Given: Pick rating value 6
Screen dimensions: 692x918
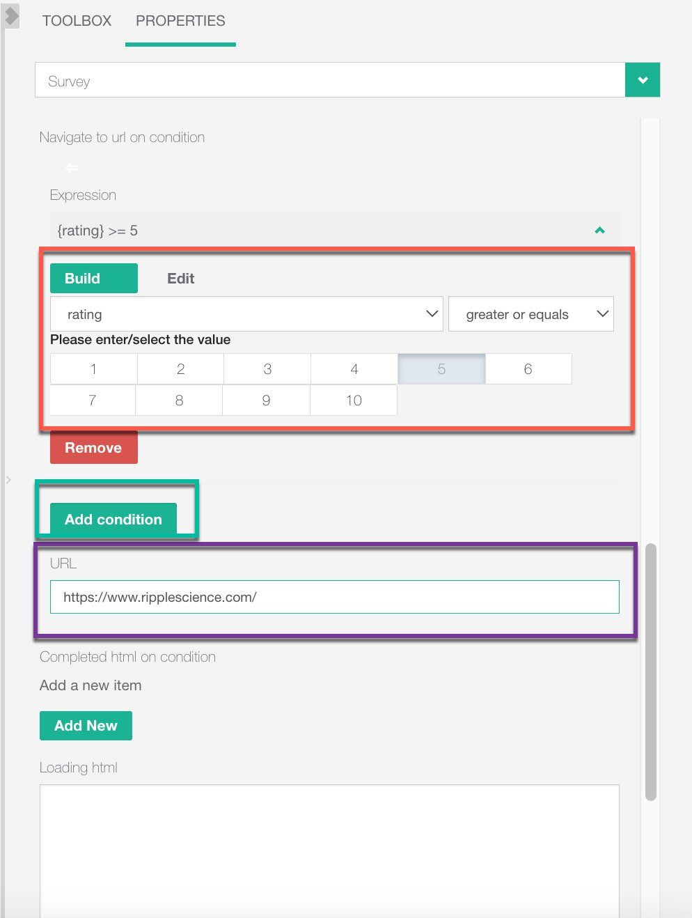Looking at the screenshot, I should 528,369.
